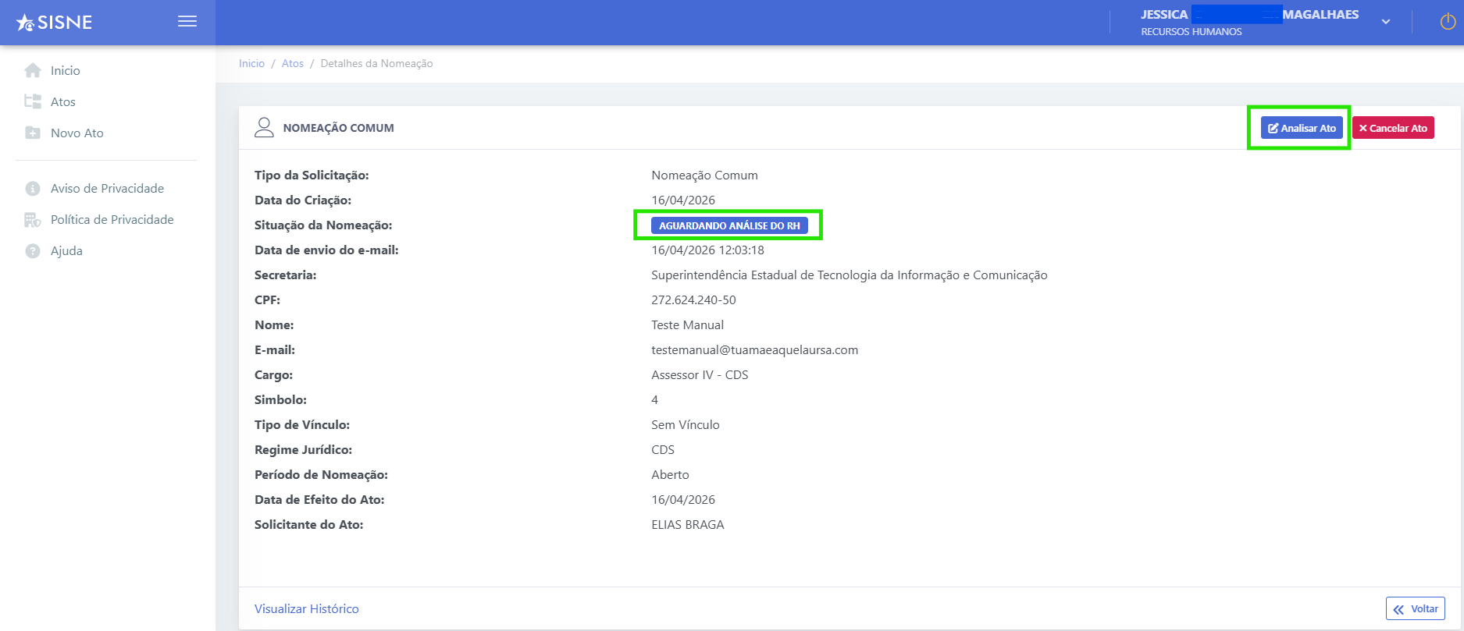Click the person icon beside Nomeação Comum
1464x631 pixels.
click(x=265, y=127)
